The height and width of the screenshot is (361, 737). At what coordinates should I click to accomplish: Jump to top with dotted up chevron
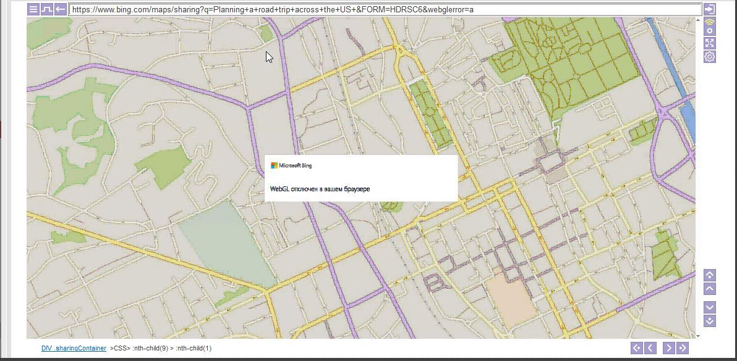(710, 275)
